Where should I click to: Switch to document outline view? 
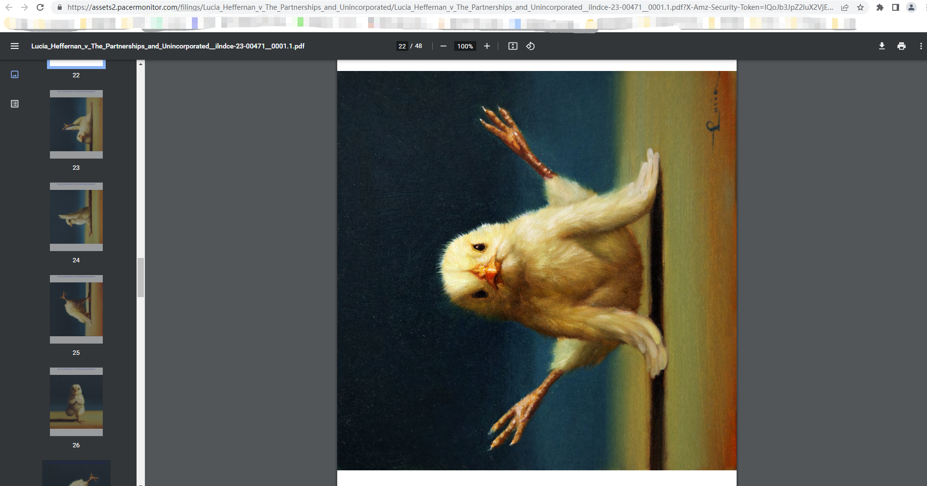click(x=15, y=104)
